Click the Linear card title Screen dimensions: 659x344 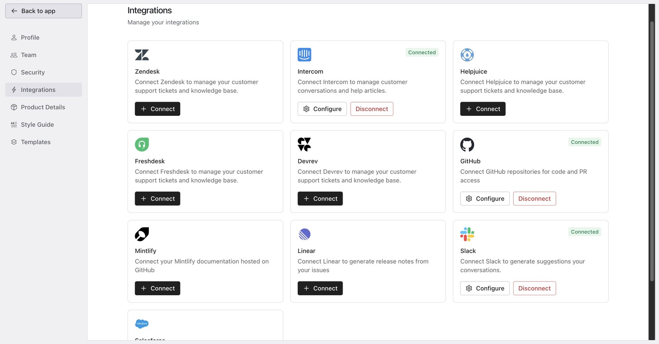pyautogui.click(x=307, y=251)
